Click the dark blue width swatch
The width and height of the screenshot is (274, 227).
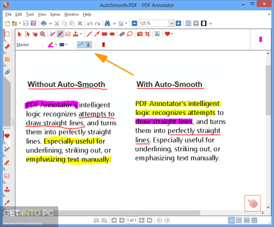point(62,45)
